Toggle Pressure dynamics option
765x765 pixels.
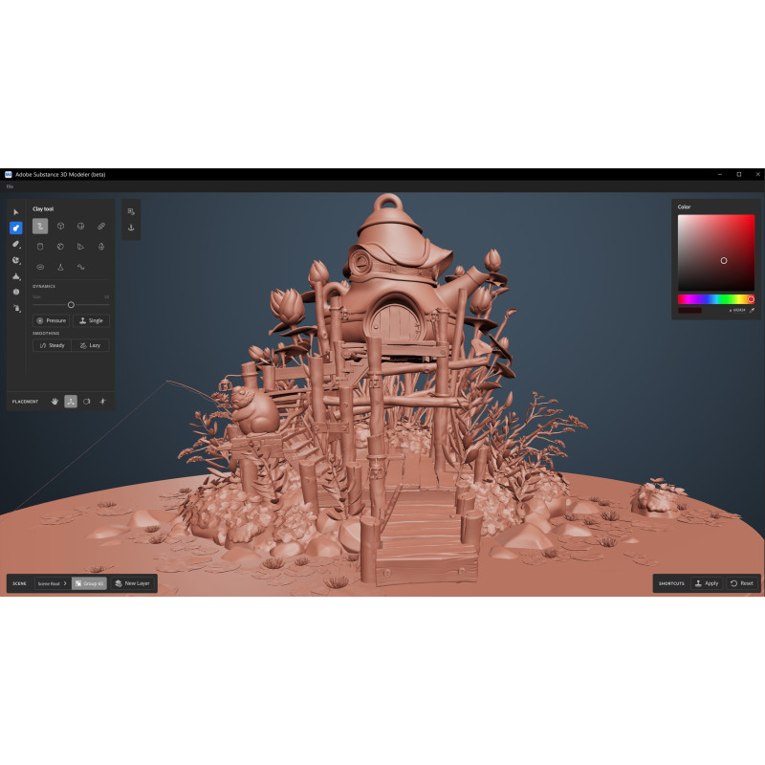(x=52, y=320)
